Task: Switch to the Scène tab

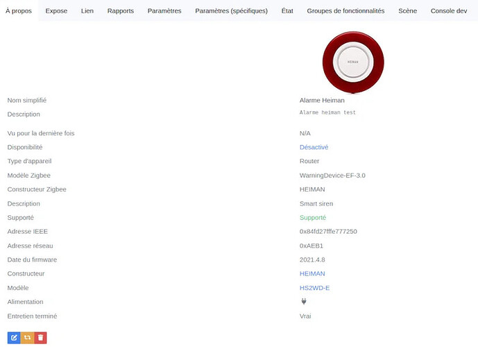Action: click(407, 10)
